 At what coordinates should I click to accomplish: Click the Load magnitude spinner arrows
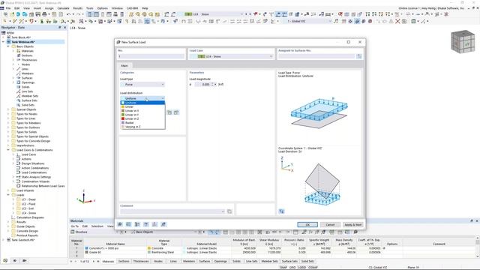click(212, 85)
